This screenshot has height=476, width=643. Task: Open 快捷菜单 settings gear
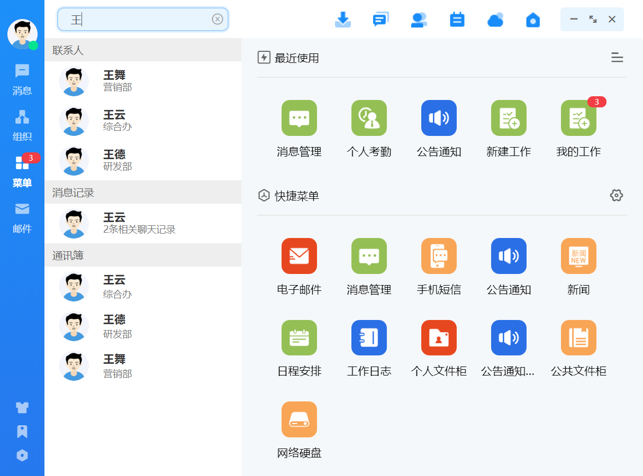click(617, 195)
